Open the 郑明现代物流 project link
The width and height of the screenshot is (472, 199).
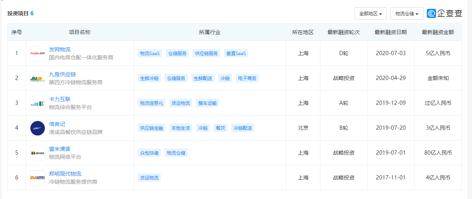point(65,174)
